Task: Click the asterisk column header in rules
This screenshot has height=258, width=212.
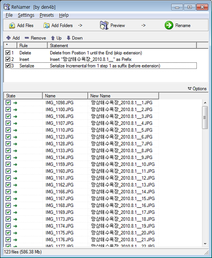Action: (x=10, y=46)
